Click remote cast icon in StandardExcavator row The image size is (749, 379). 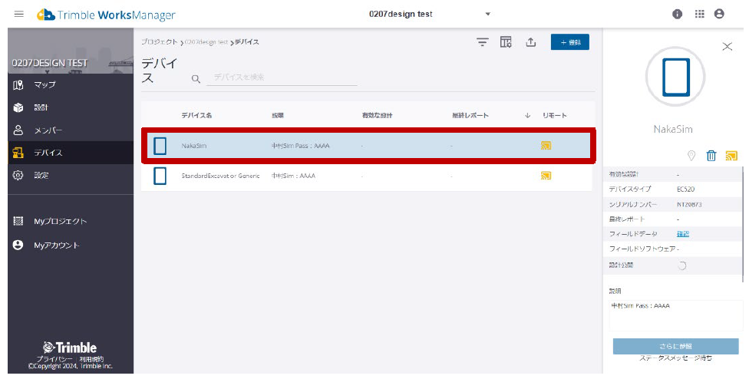tap(546, 176)
